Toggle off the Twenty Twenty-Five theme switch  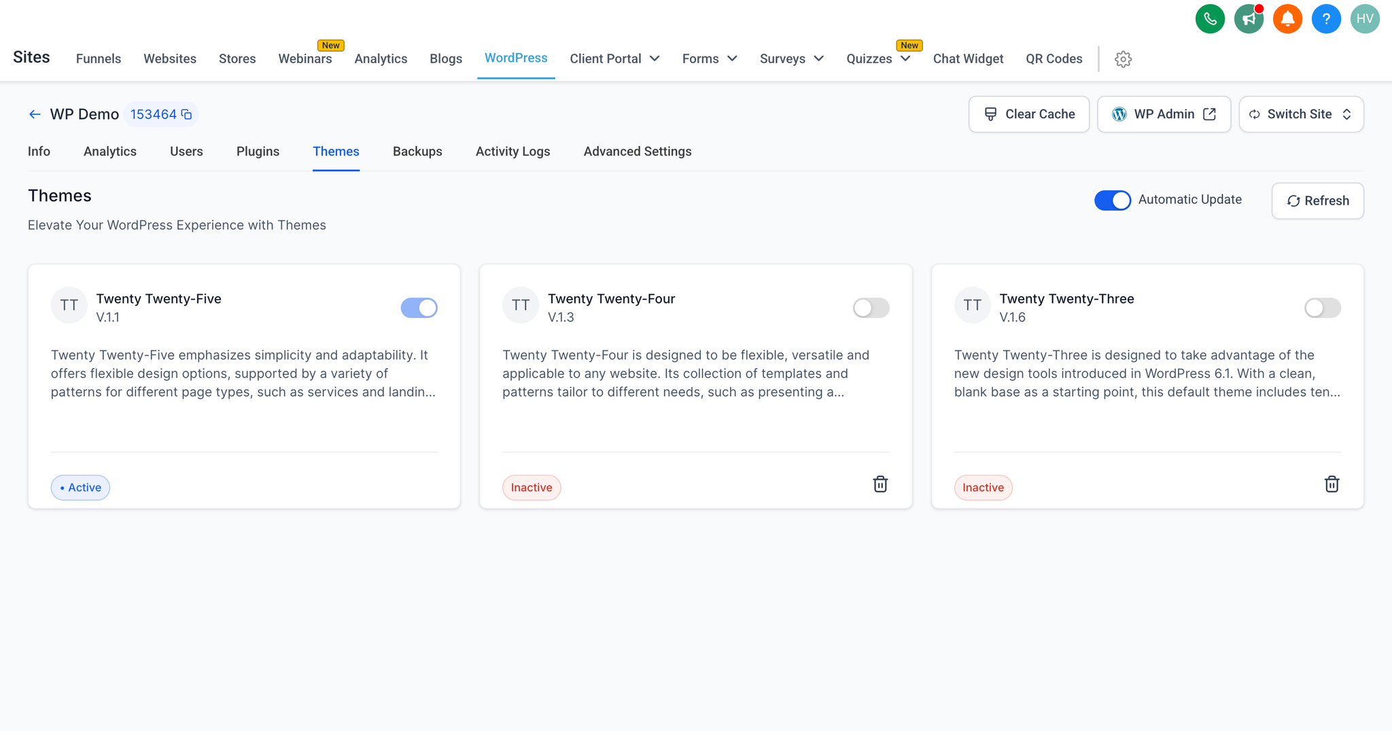[419, 308]
